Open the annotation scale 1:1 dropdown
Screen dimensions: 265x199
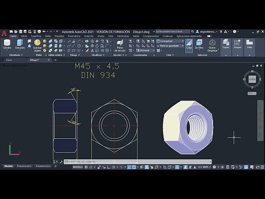[x=204, y=167]
